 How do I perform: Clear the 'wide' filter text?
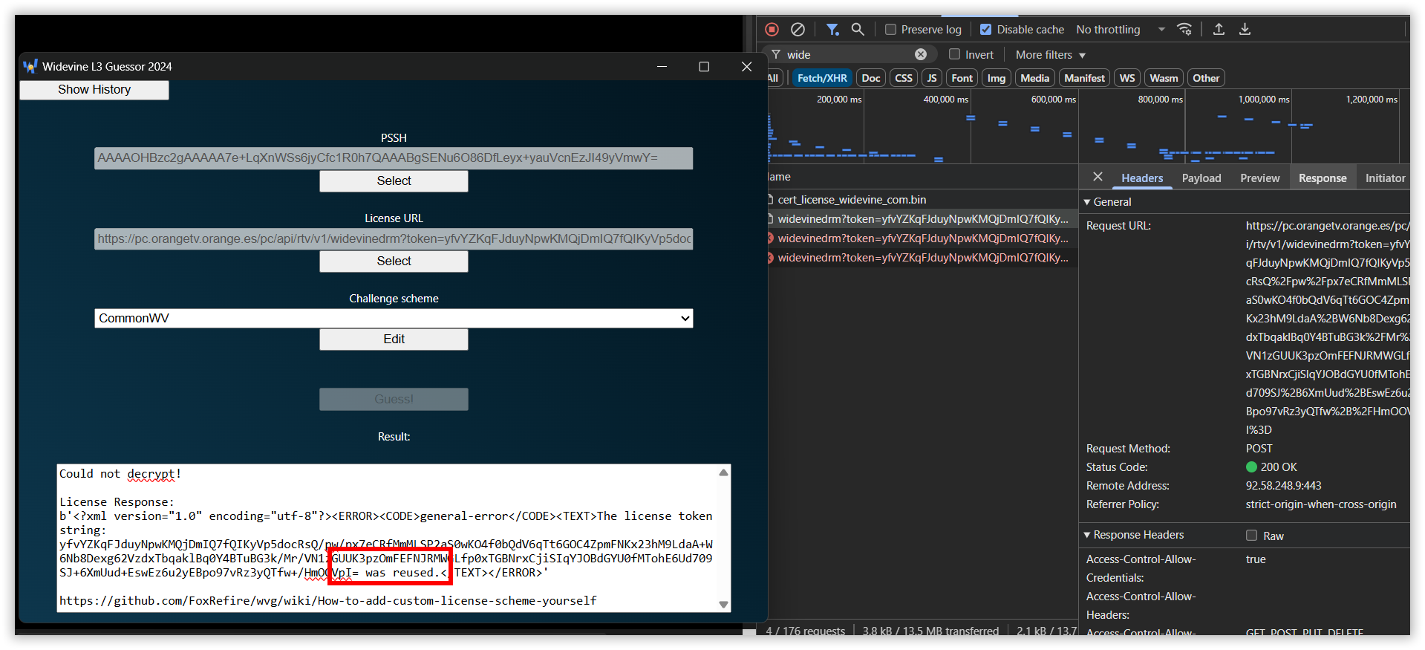921,54
